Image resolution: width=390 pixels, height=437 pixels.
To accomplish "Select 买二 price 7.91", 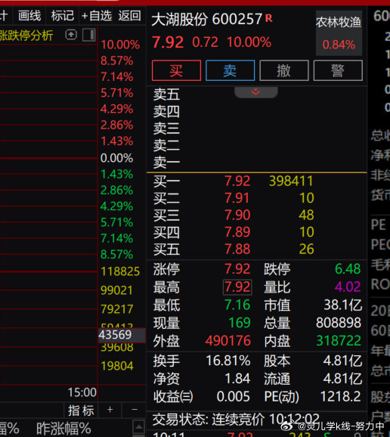I will pos(237,198).
